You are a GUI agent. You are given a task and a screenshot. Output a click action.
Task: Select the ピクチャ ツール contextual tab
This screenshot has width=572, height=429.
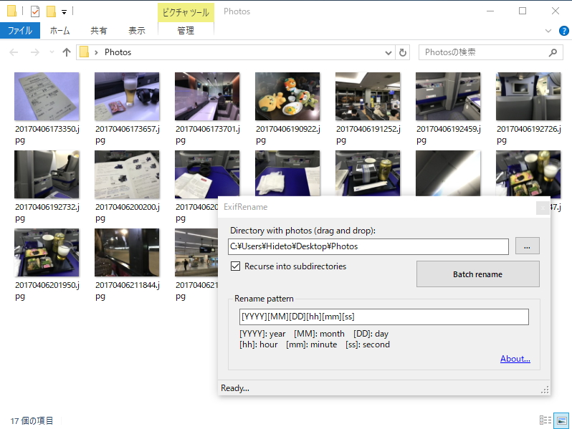point(186,12)
